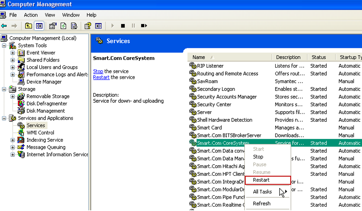Viewport: 362px width, 211px height.
Task: Select the Shared Folders icon in the tree
Action: pyautogui.click(x=21, y=60)
